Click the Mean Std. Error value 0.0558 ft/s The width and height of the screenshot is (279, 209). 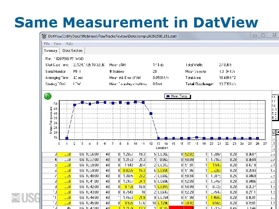pyautogui.click(x=160, y=78)
